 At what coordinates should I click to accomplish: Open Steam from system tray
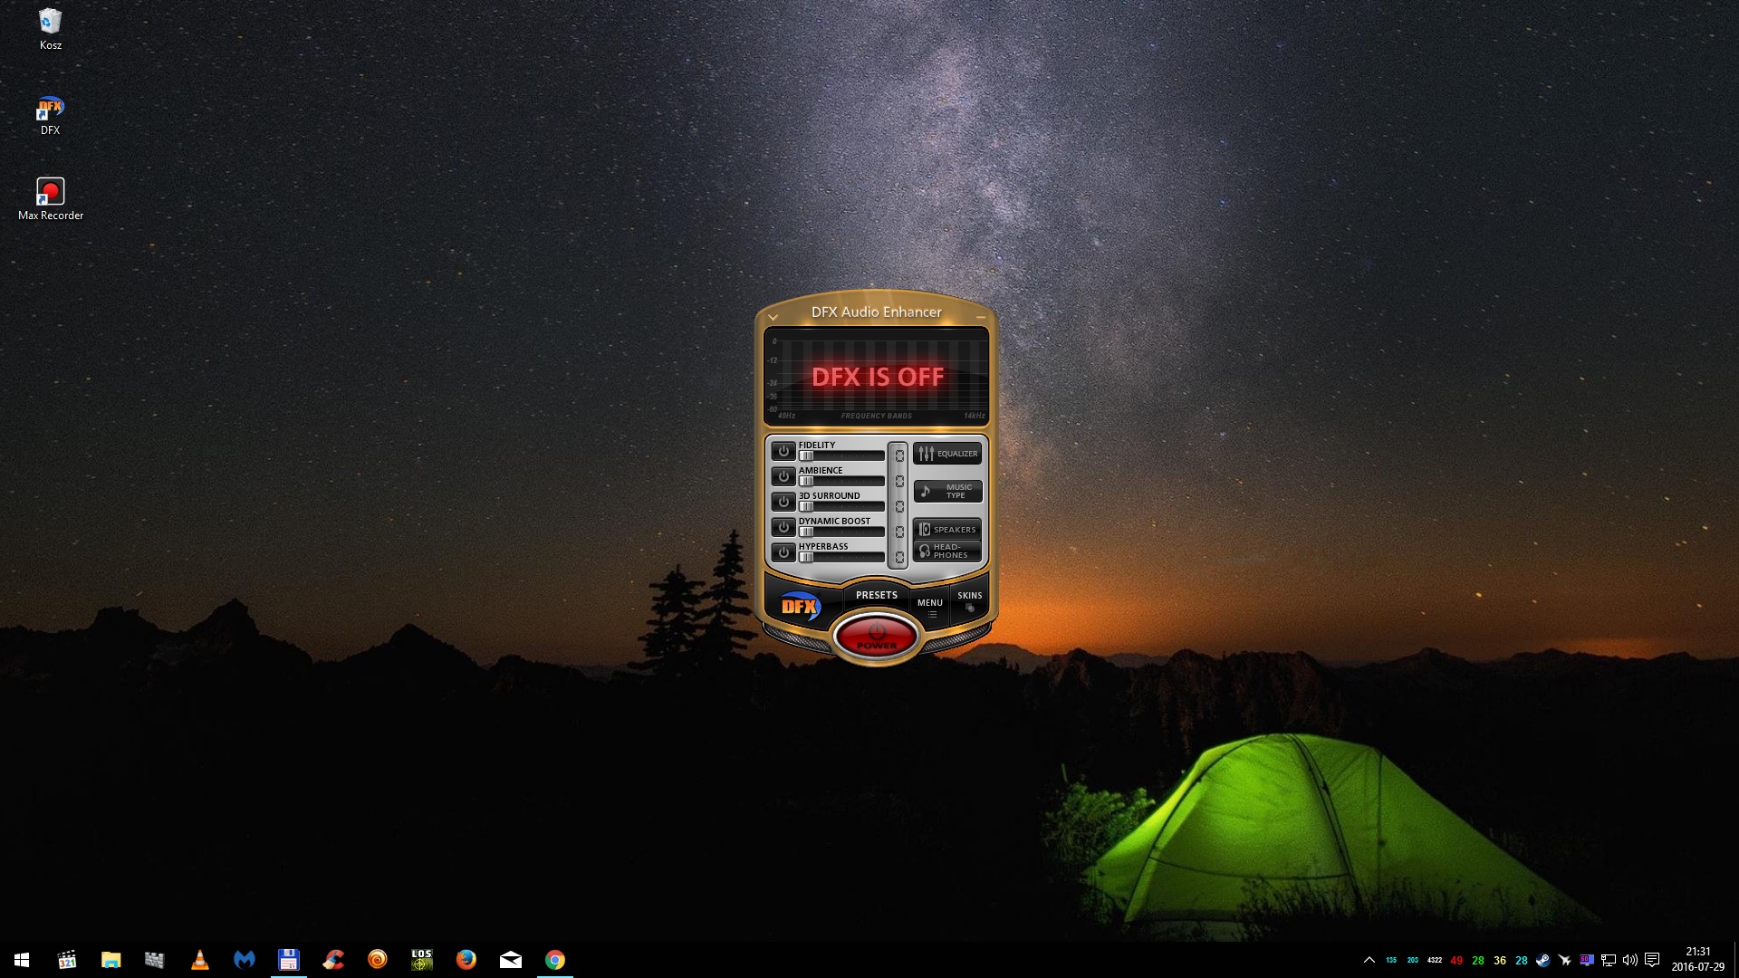1543,960
